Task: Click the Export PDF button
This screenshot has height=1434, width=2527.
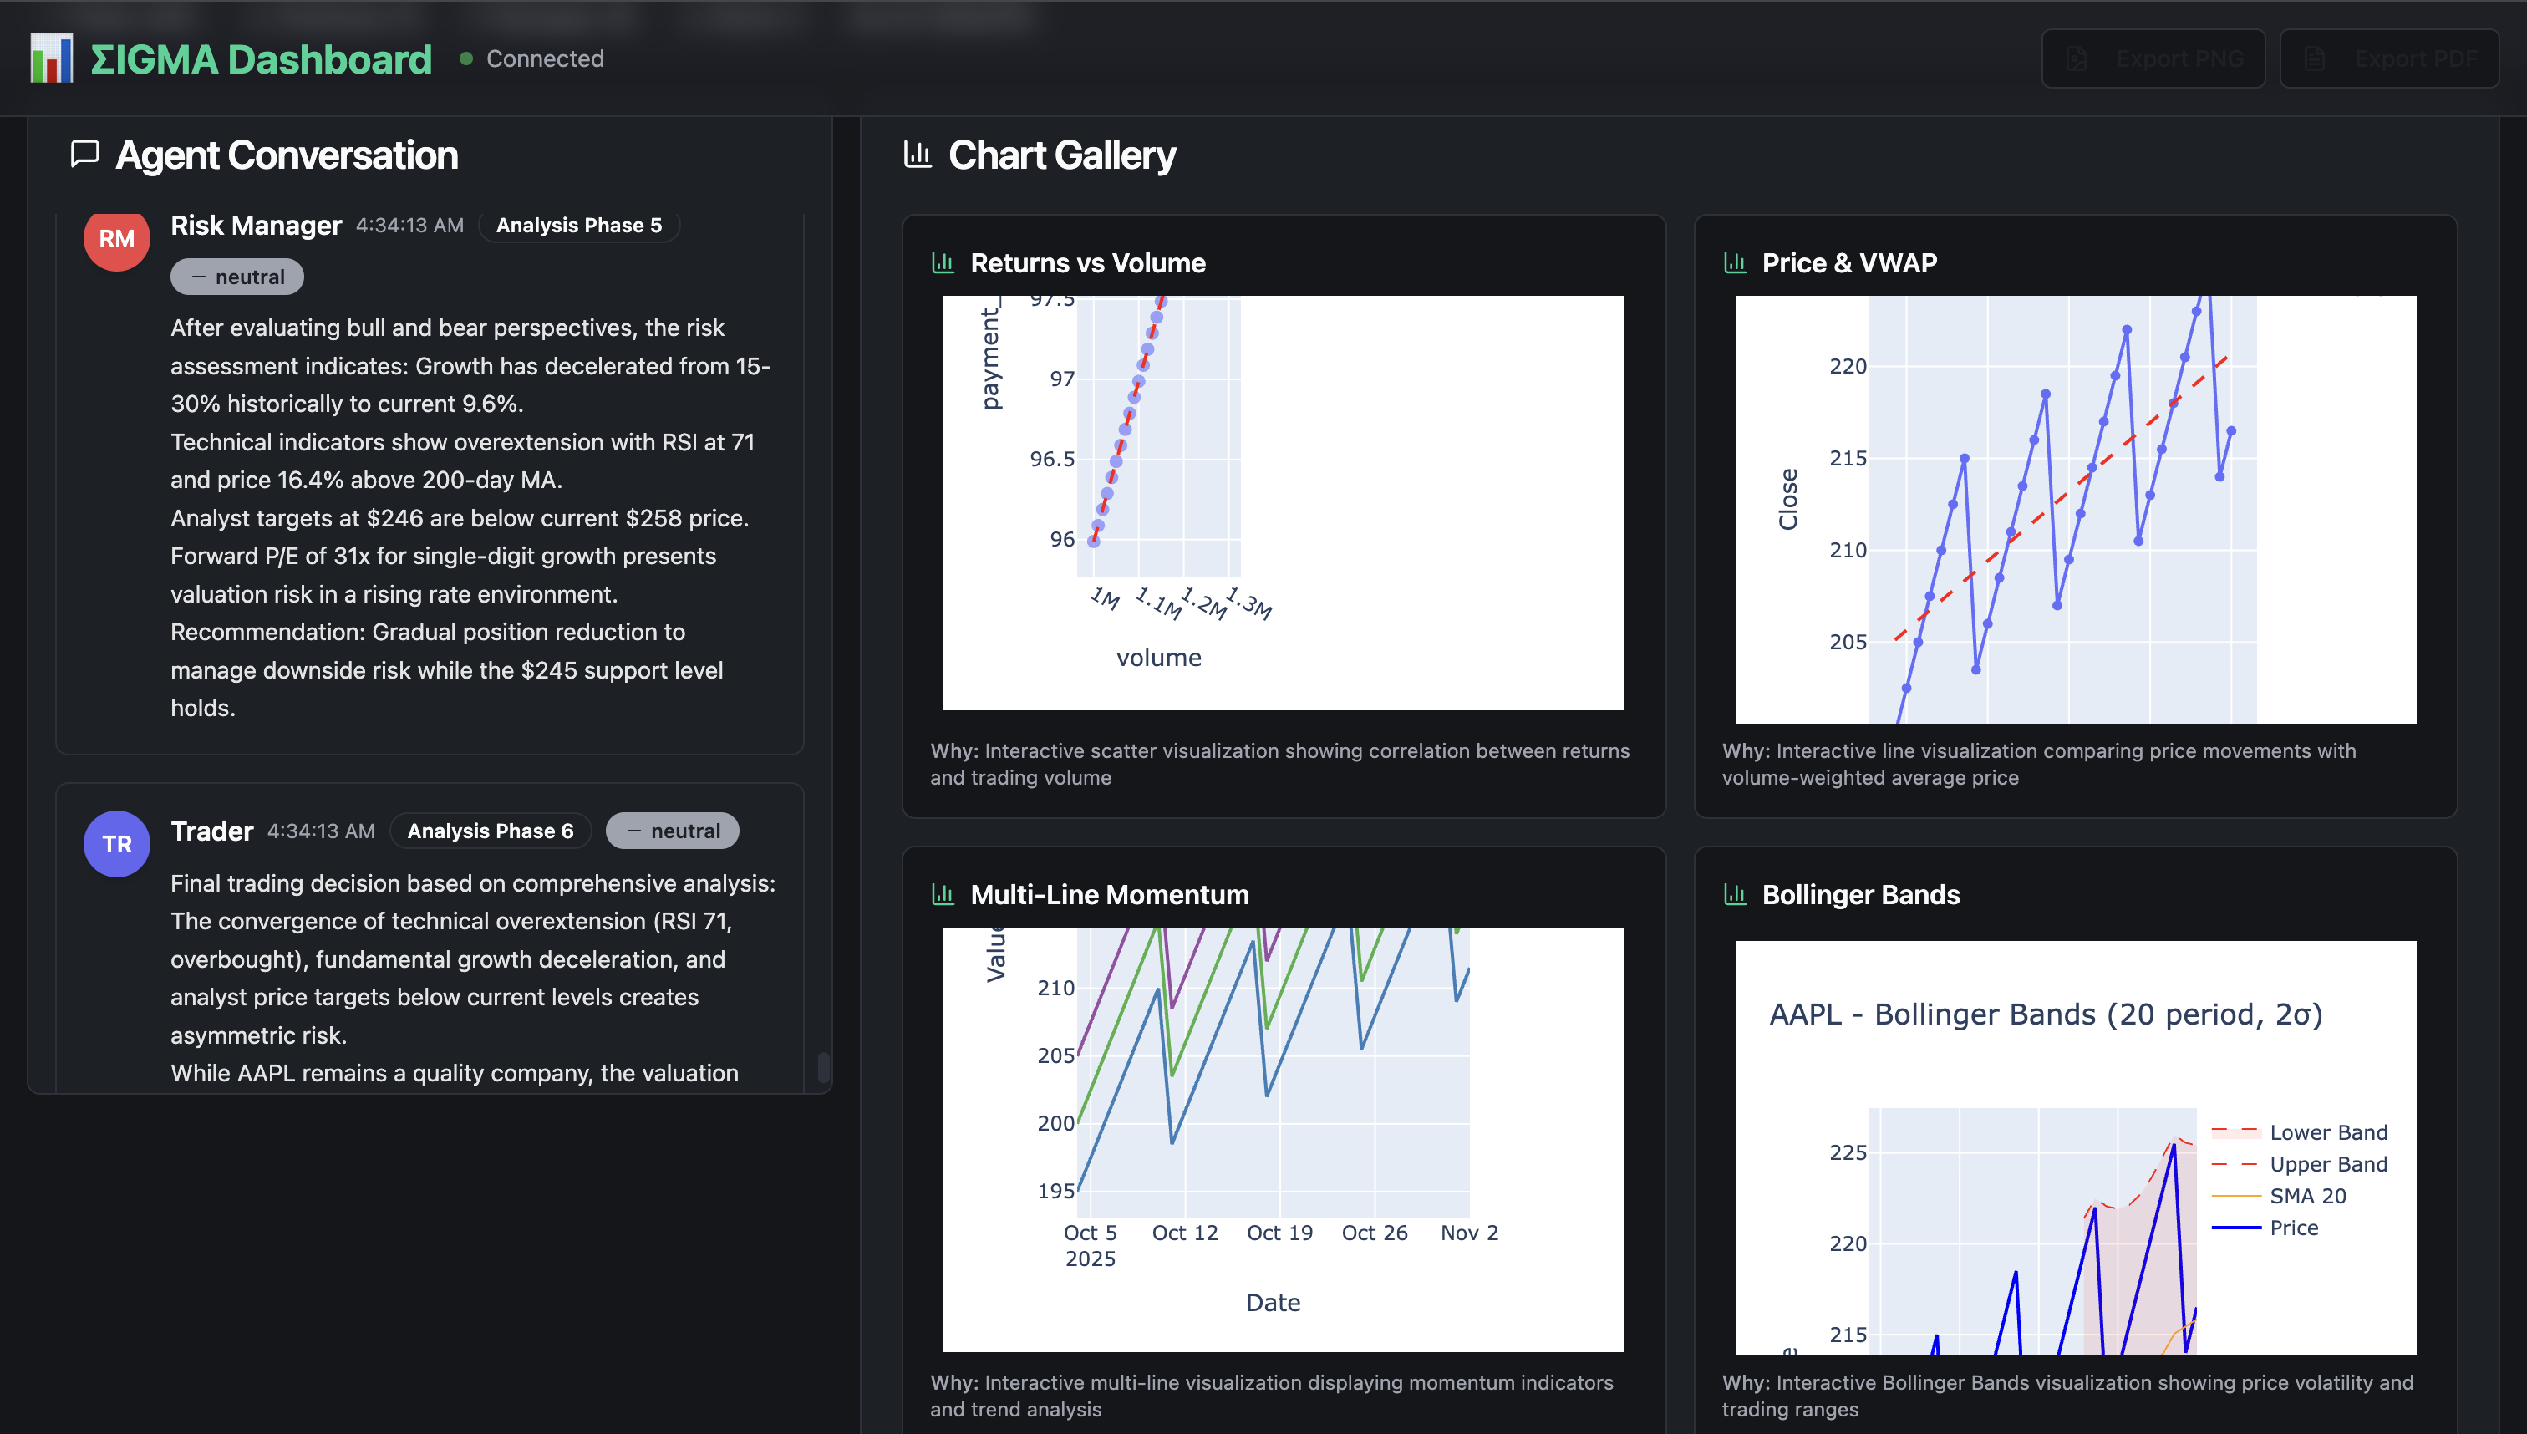Action: [2389, 59]
